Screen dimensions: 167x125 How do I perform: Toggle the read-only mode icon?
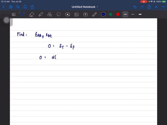(14, 15)
